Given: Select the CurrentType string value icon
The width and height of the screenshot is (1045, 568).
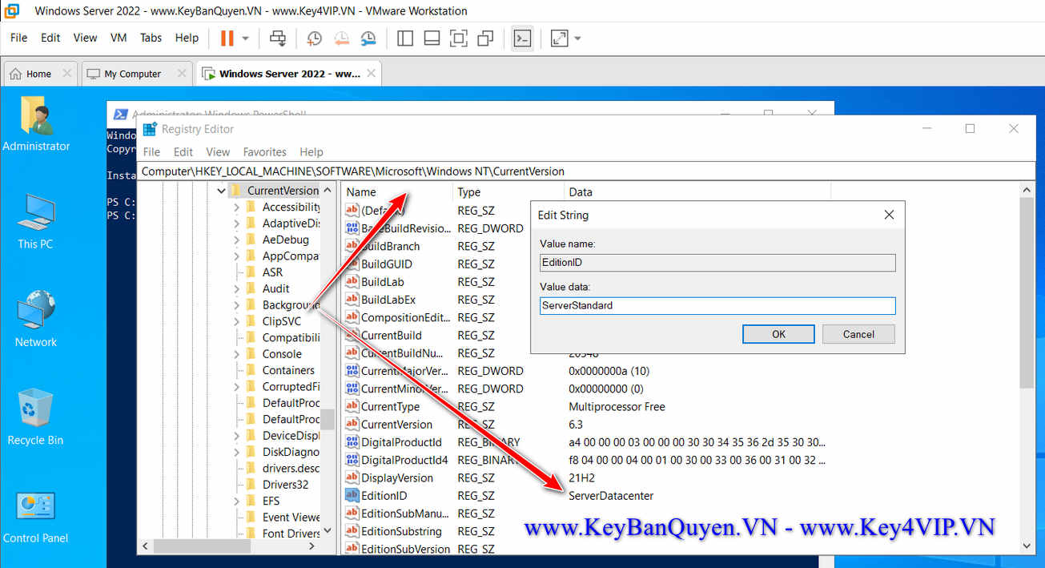Looking at the screenshot, I should [352, 406].
